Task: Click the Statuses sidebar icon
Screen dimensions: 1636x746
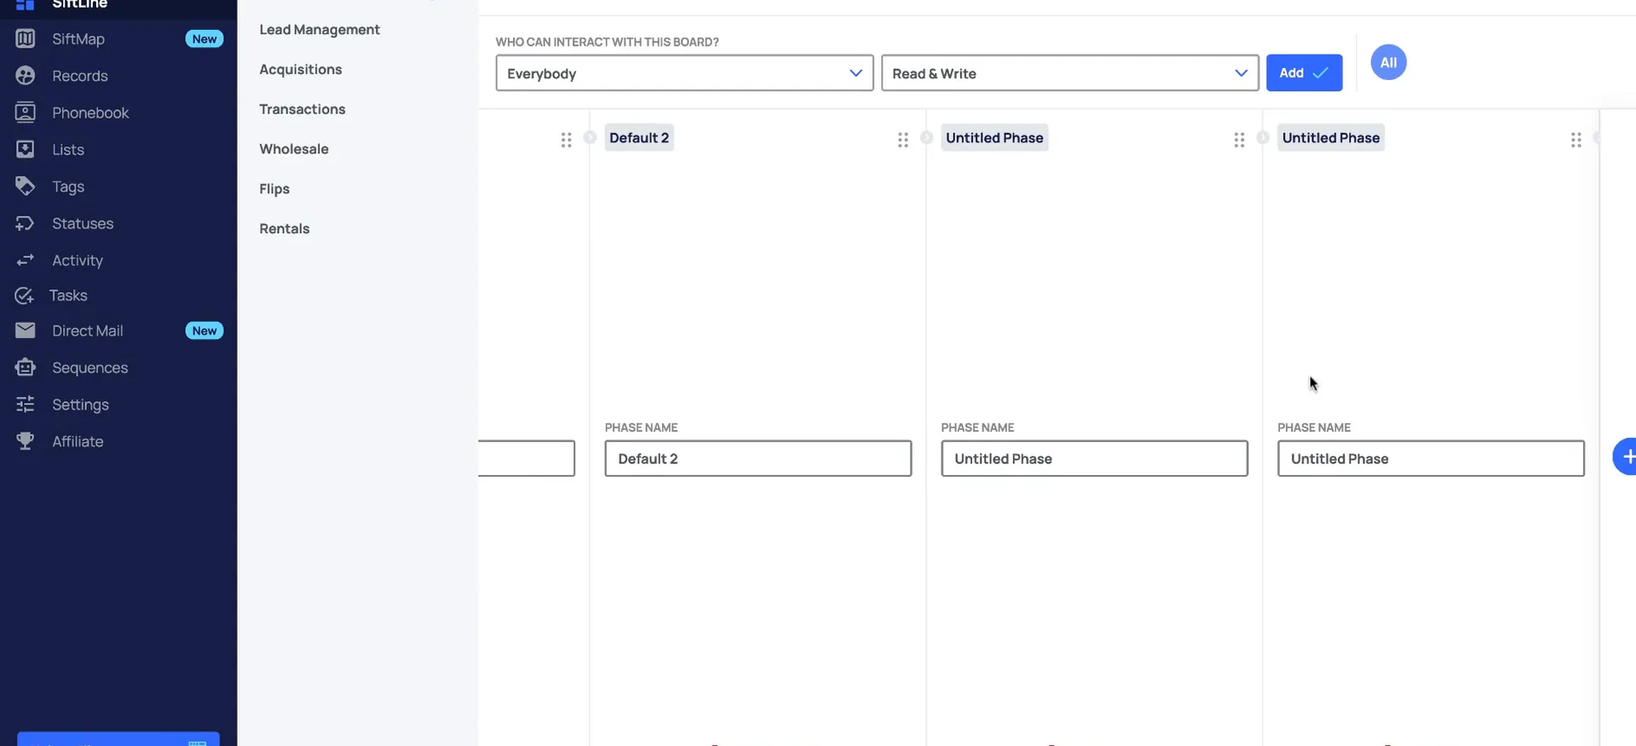Action: [x=26, y=223]
